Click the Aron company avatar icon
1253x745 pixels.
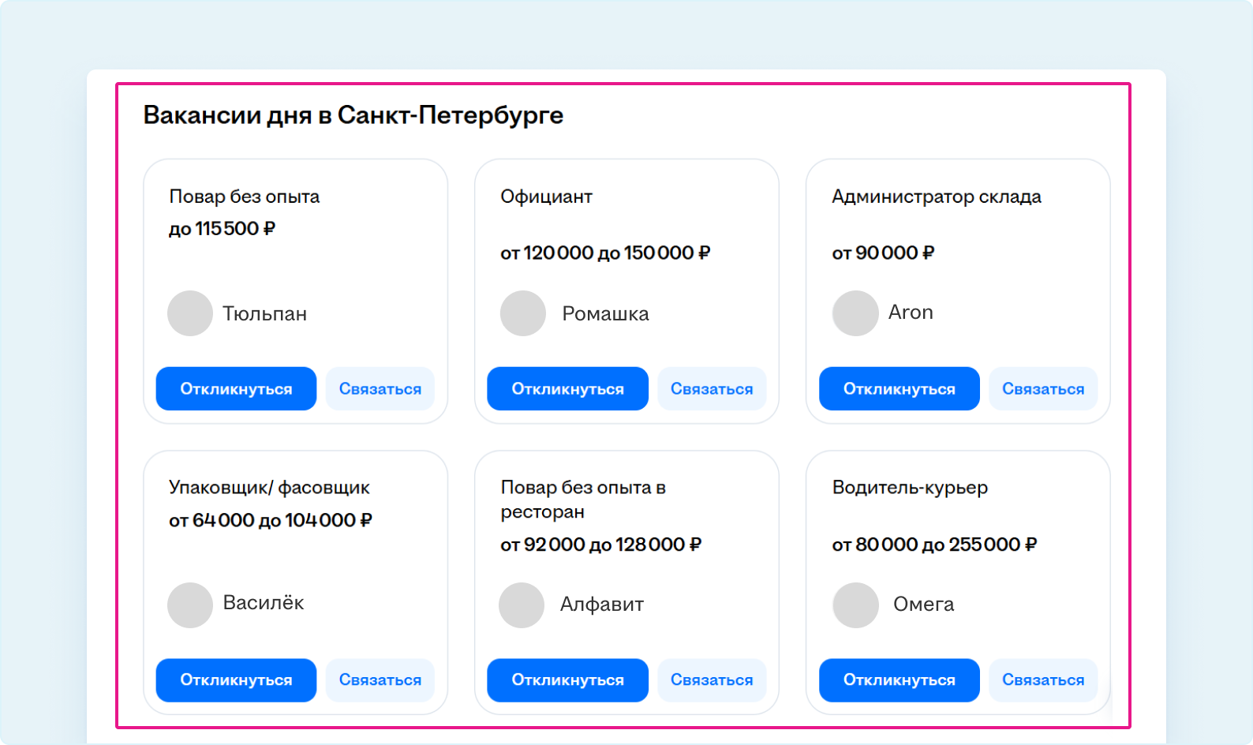855,313
